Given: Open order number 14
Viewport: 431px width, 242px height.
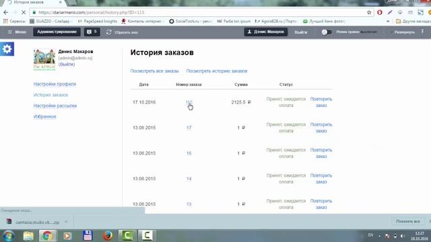Looking at the screenshot, I should 189,179.
